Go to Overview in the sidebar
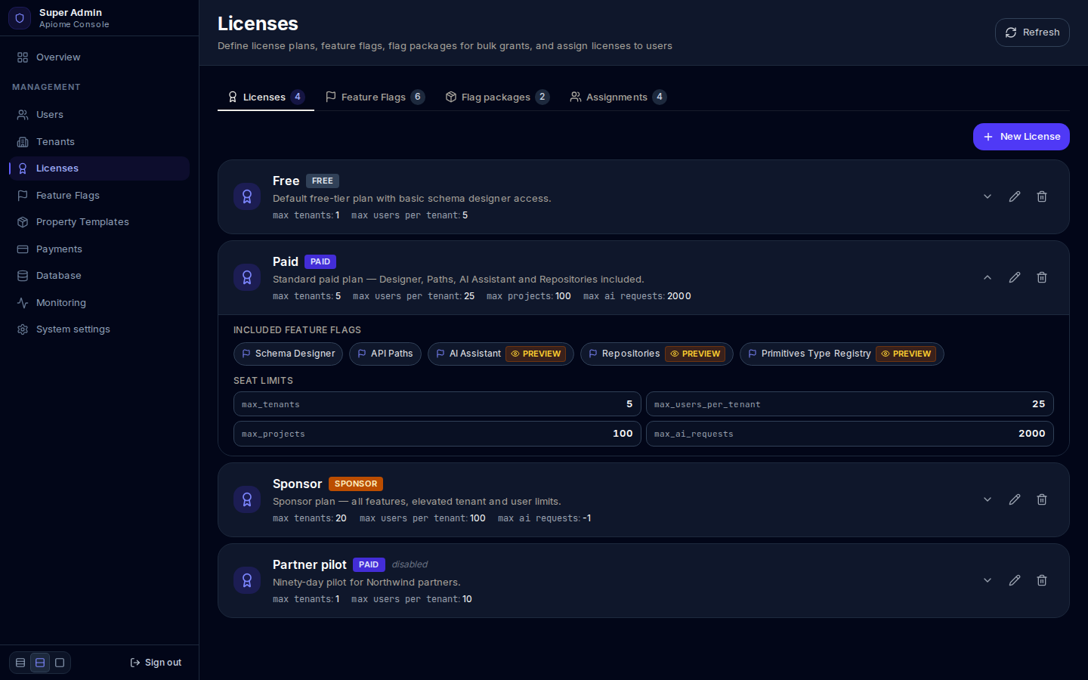The width and height of the screenshot is (1088, 680). 99,57
